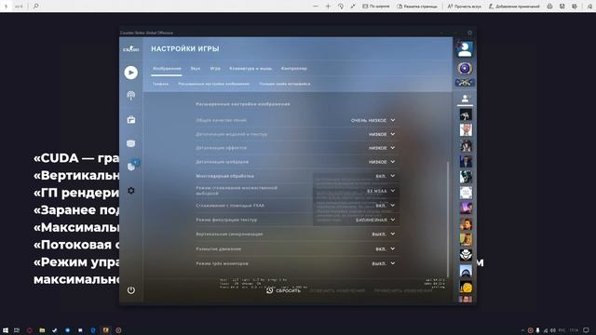Click Разметка страницы in PDF toolbar
596x335 pixels.
pyautogui.click(x=417, y=7)
